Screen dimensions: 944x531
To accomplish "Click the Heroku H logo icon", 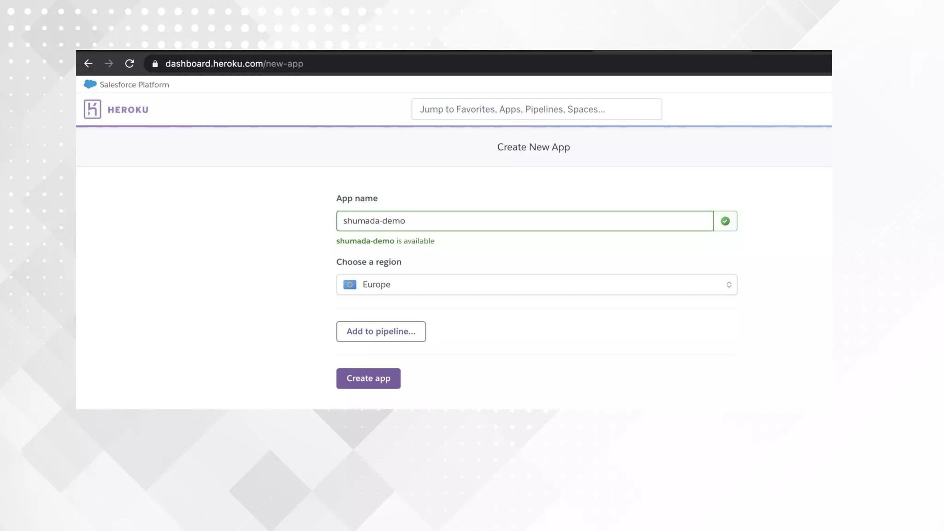I will (x=92, y=109).
